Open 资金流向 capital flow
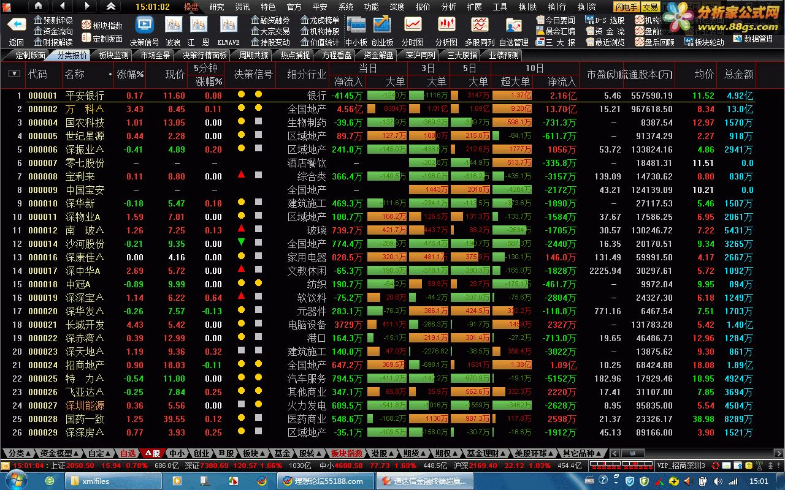 tap(53, 31)
